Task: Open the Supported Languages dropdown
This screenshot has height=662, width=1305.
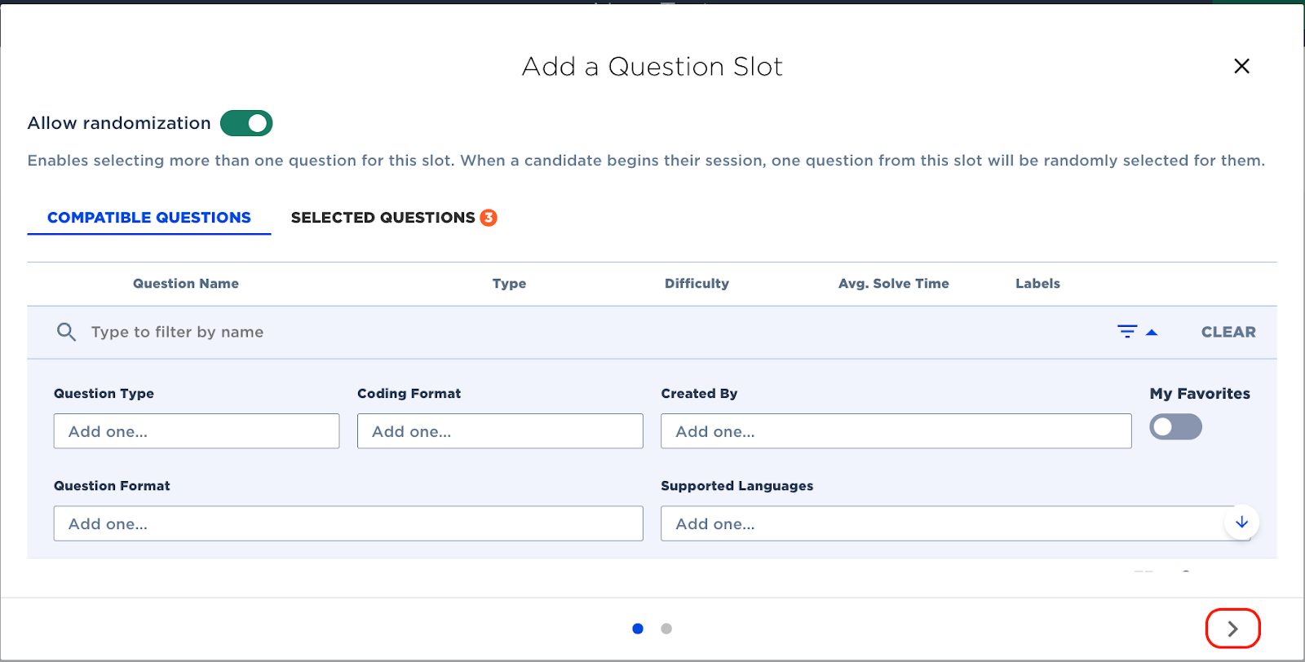Action: pos(955,523)
